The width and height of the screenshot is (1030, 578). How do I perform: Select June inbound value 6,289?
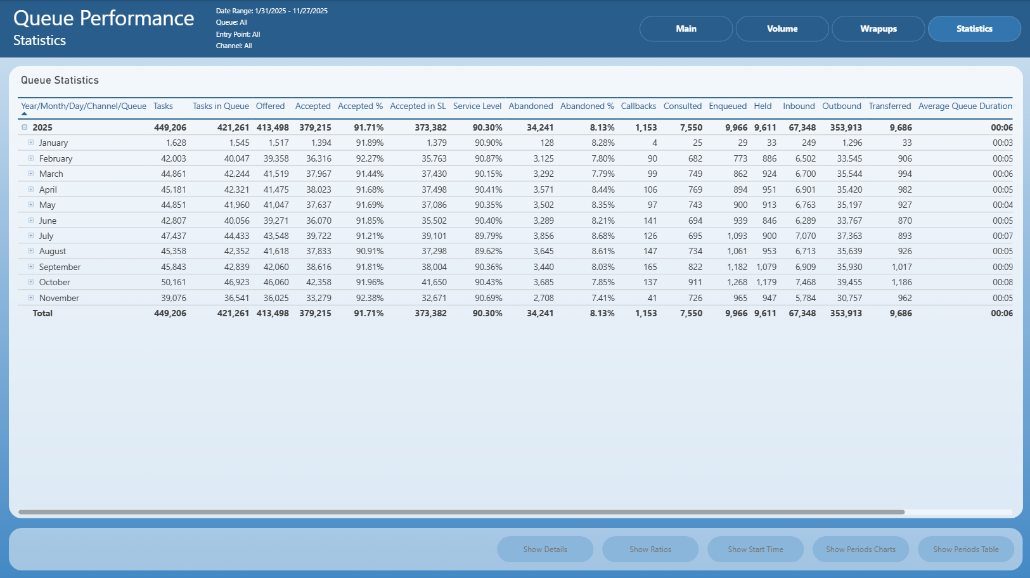click(x=806, y=221)
